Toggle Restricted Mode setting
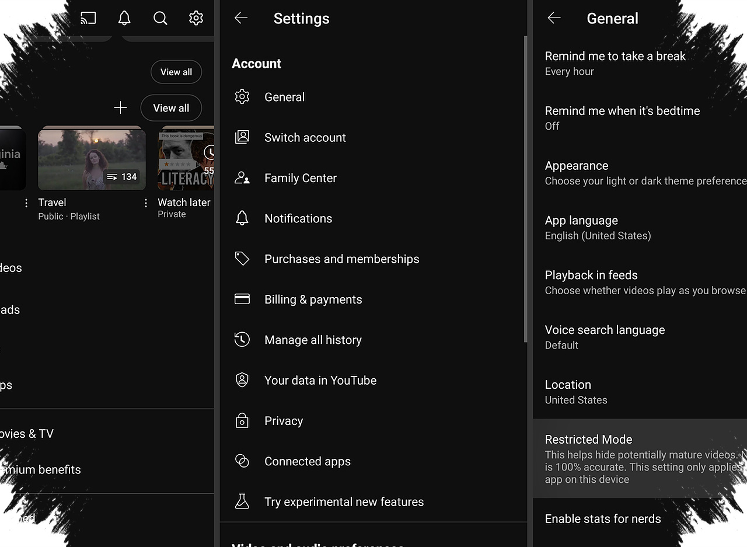The width and height of the screenshot is (747, 547). click(640, 458)
